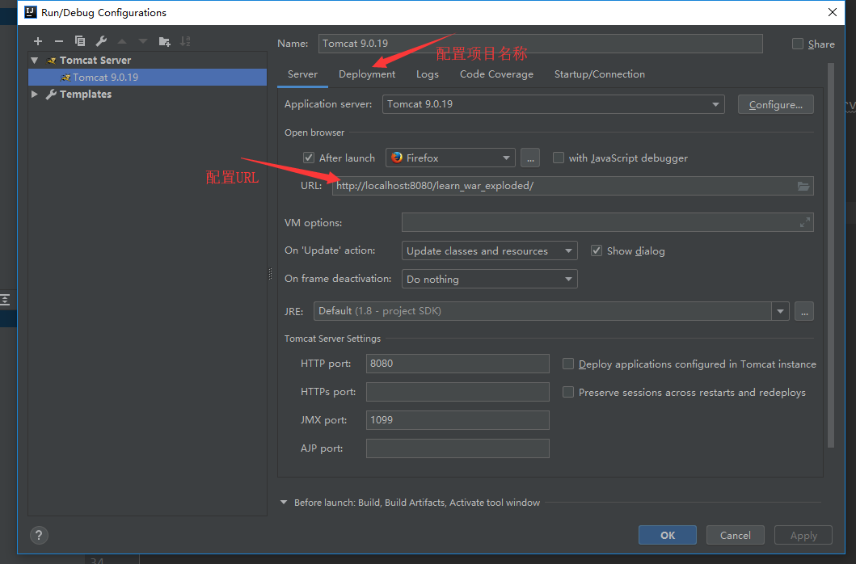This screenshot has width=856, height=564.
Task: Click the browse button next to Firefox
Action: (530, 158)
